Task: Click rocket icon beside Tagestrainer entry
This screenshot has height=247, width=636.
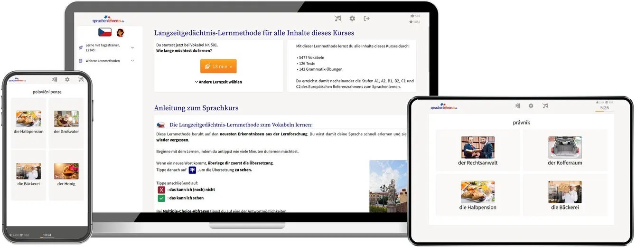Action: (x=81, y=47)
